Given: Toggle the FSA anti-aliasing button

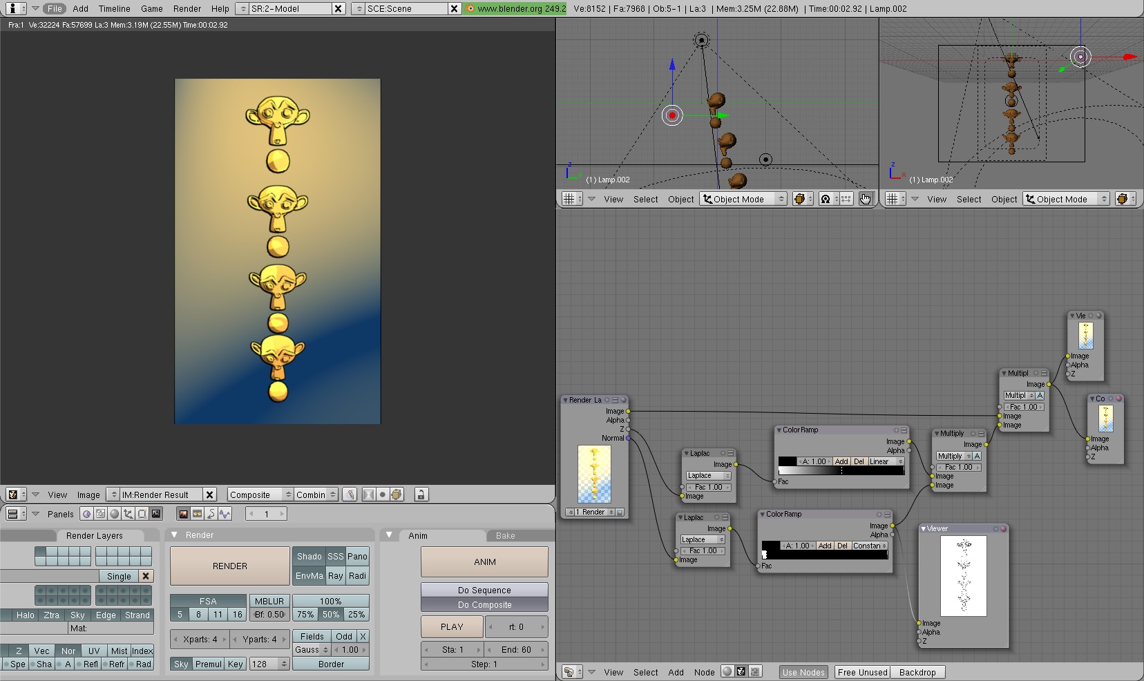Looking at the screenshot, I should pos(208,601).
